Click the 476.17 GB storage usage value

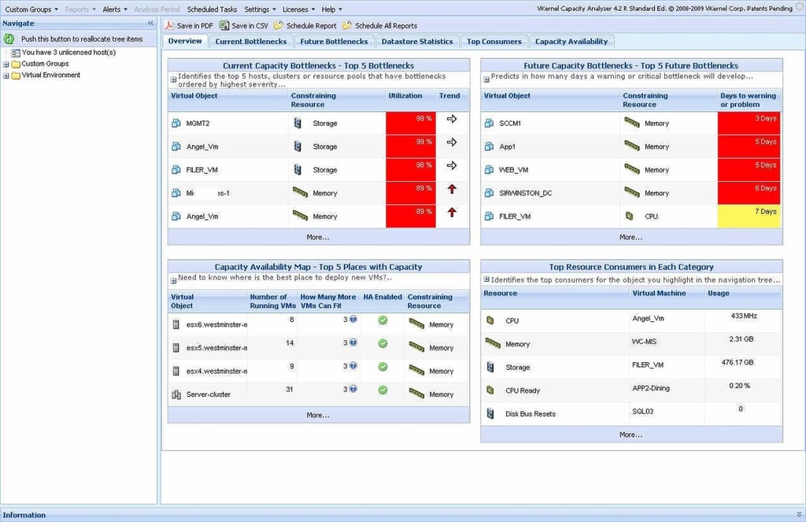coord(738,363)
